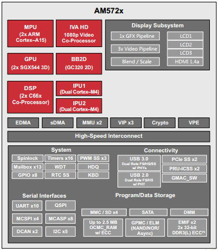This screenshot has height=250, width=218.
Task: Select the LCD1 box
Action: pos(185,36)
